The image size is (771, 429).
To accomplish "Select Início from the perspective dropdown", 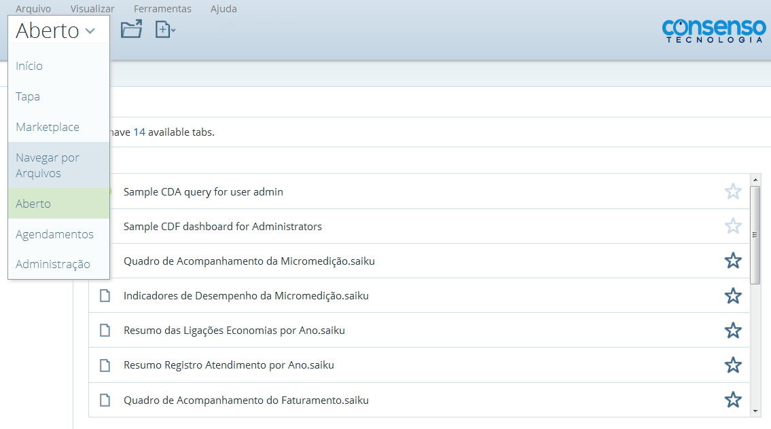I will click(x=29, y=66).
